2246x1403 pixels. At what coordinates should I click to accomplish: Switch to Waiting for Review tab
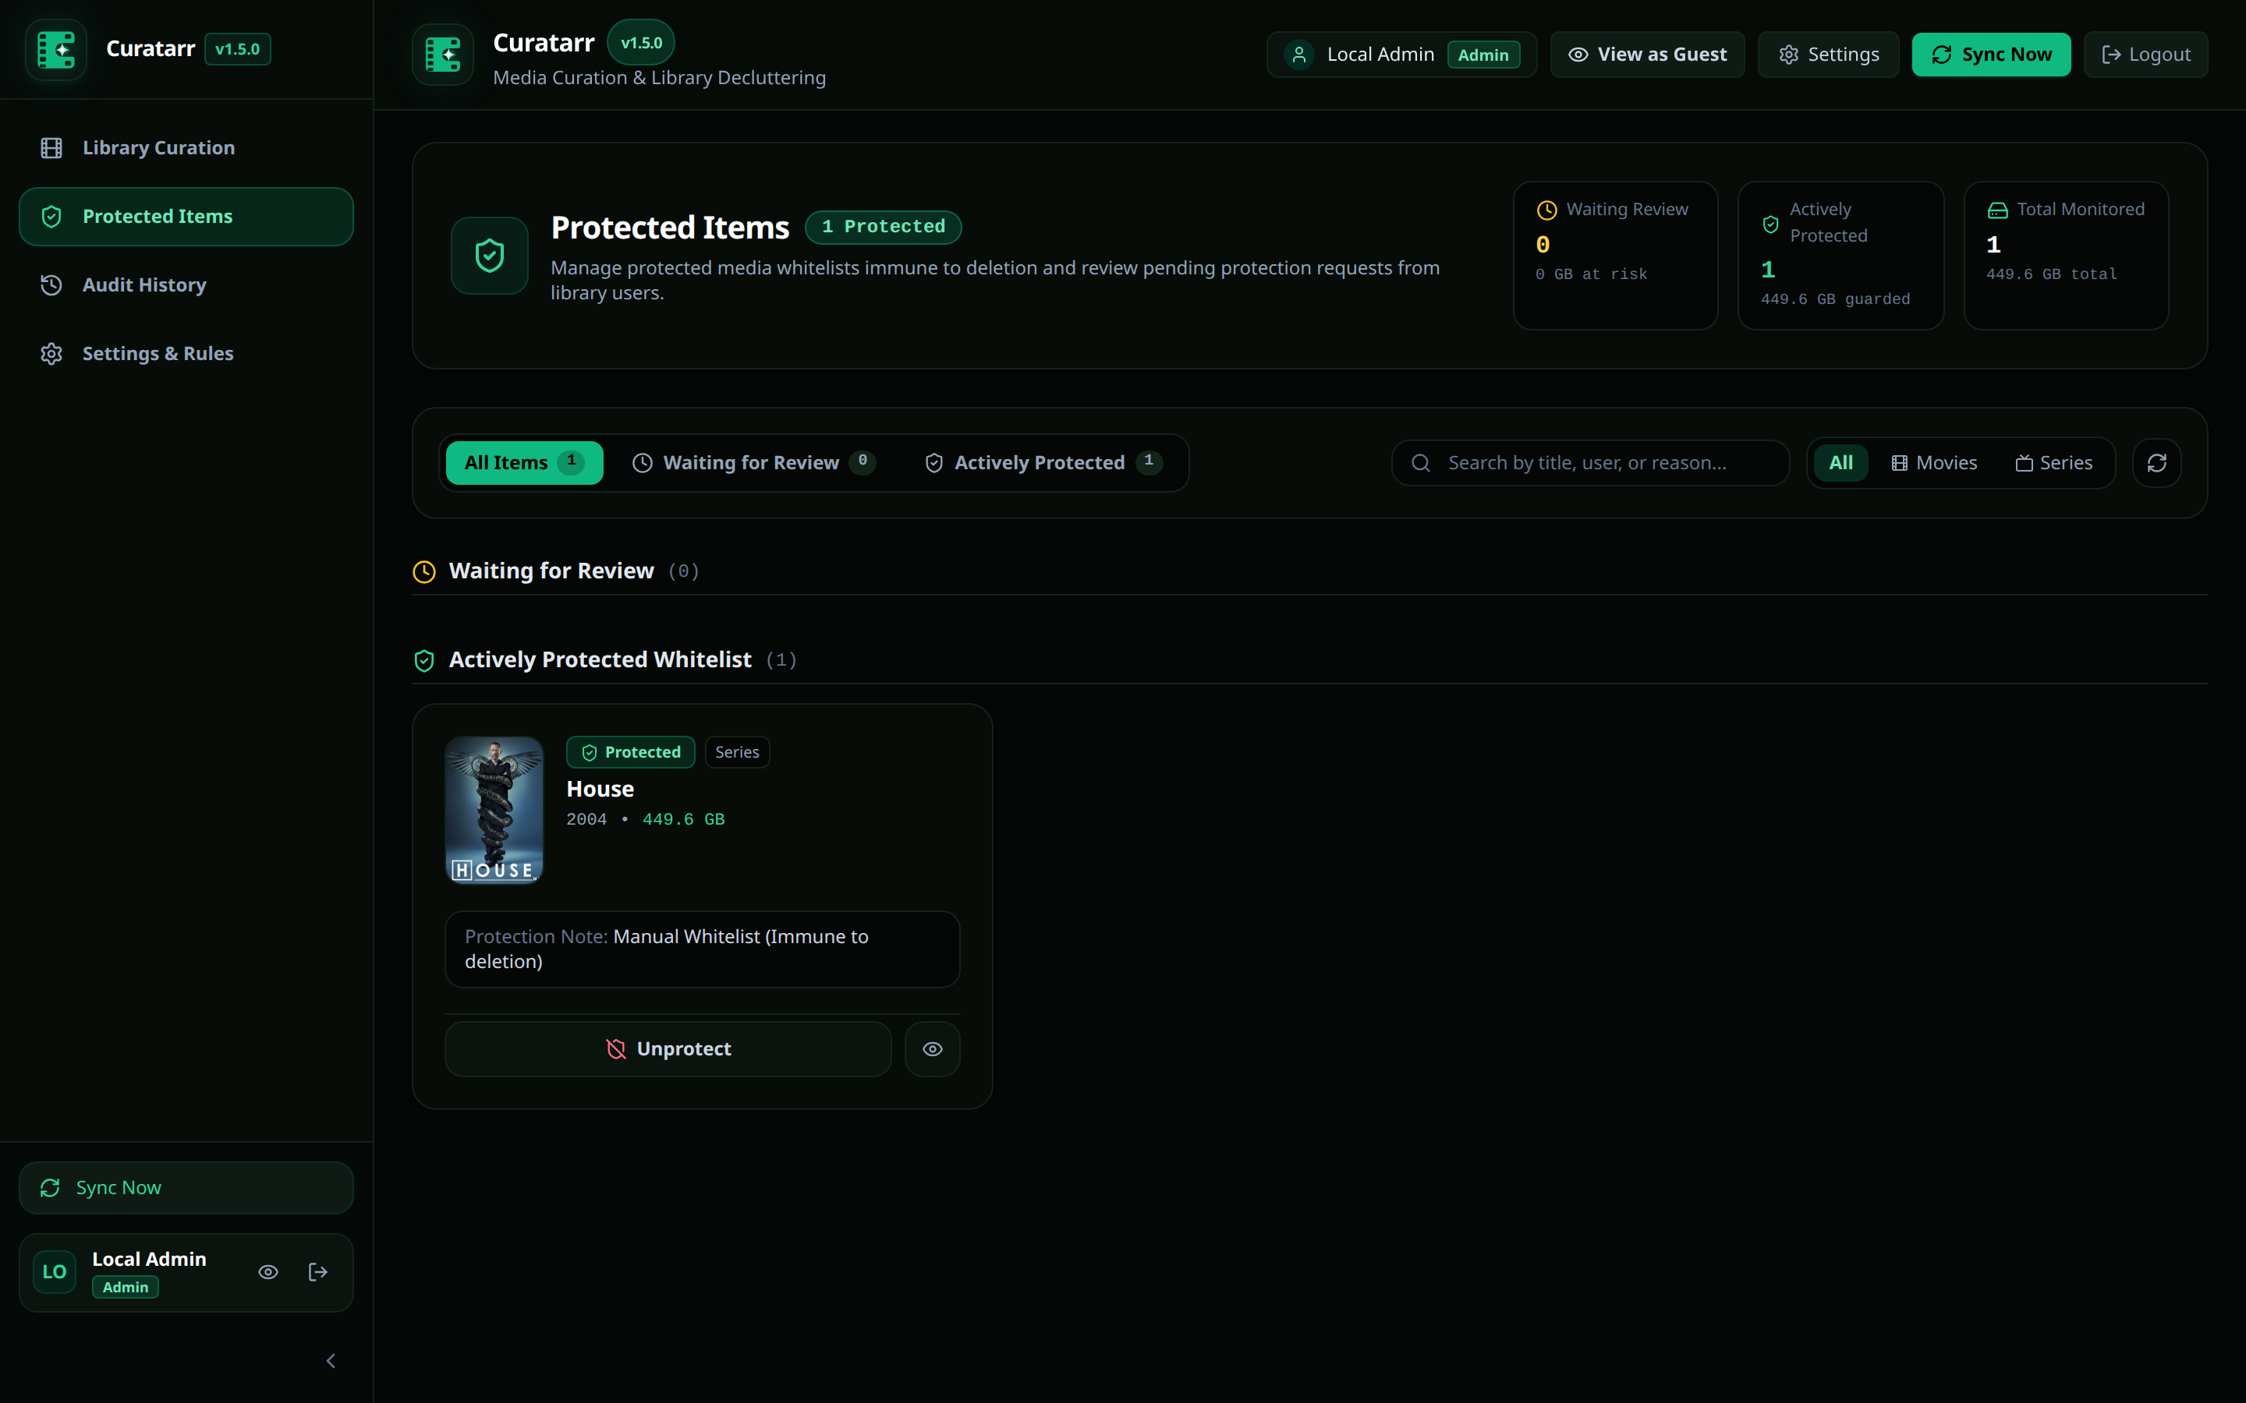[x=753, y=463]
